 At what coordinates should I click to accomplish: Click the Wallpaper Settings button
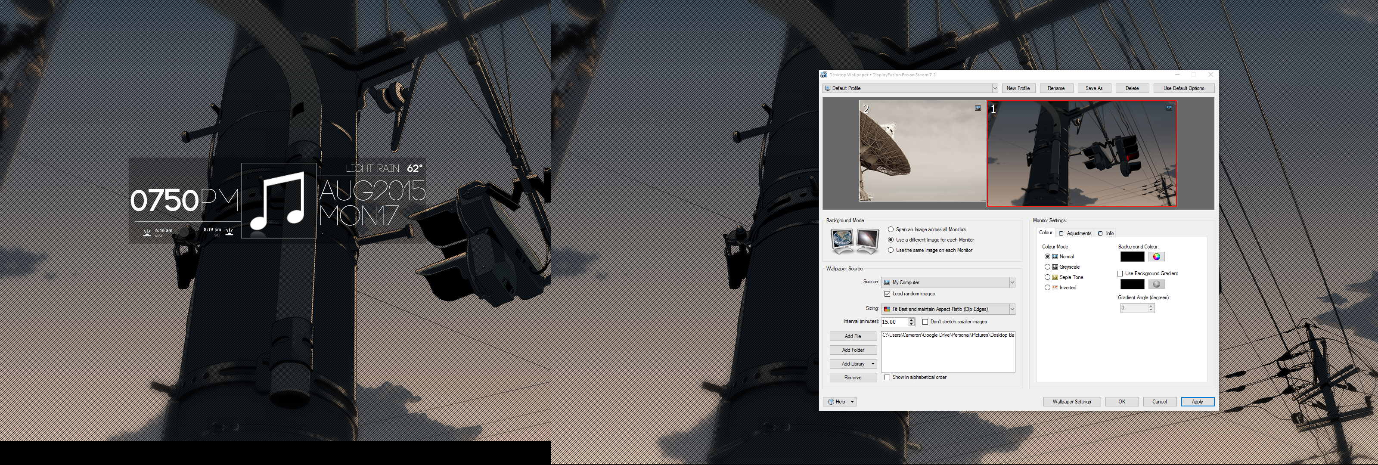coord(1071,402)
